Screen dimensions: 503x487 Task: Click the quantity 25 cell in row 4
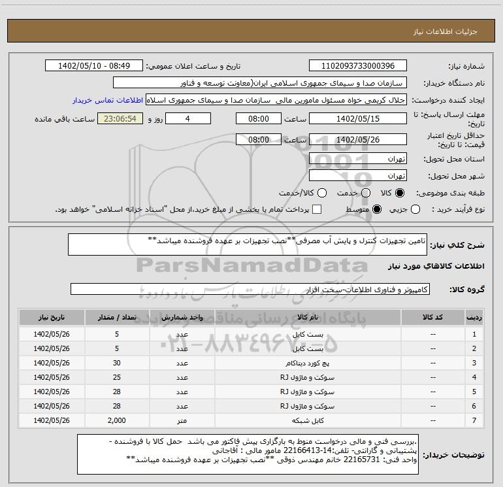tap(117, 378)
